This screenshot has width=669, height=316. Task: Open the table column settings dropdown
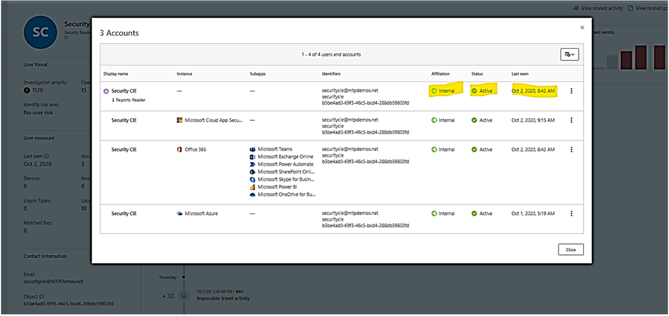pyautogui.click(x=570, y=55)
